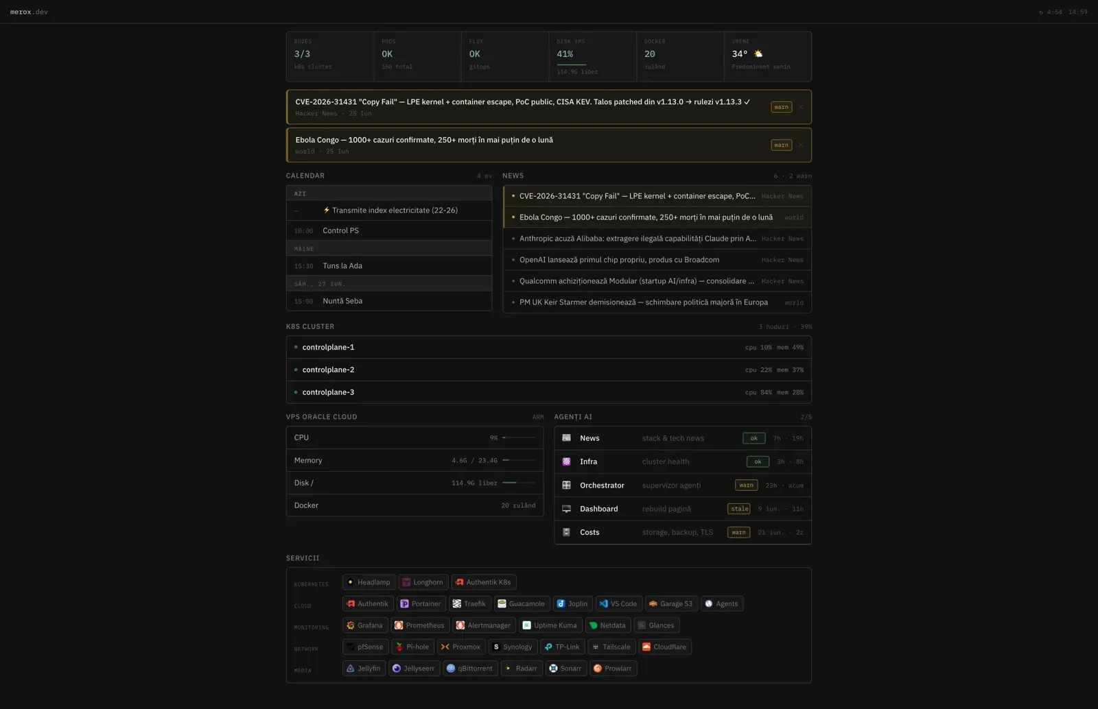Screen dimensions: 1098x709
Task: Open the News agent row
Action: click(683, 438)
